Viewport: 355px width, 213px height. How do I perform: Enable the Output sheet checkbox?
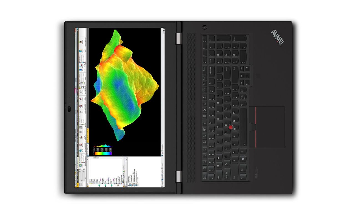click(138, 184)
